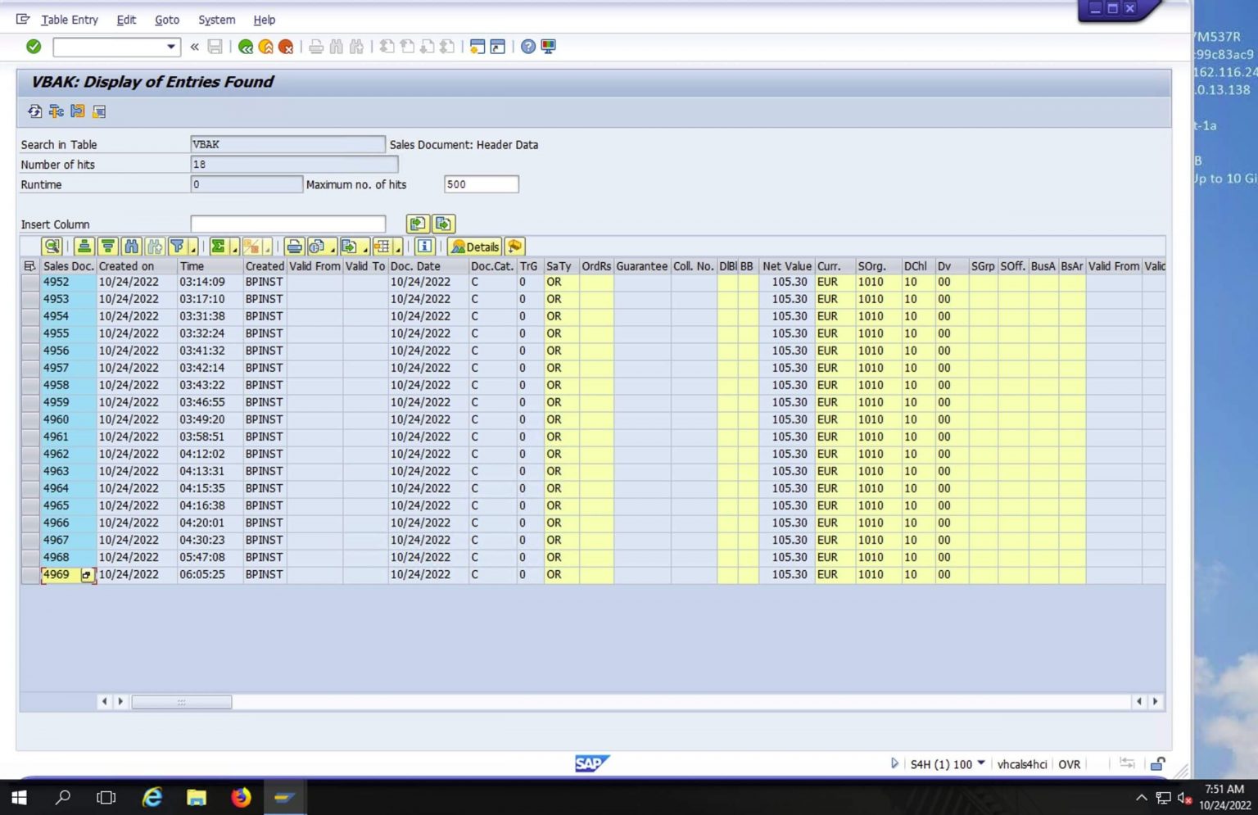Select the row for sales document 4952
Screen dimensions: 1258x815
[x=29, y=282]
